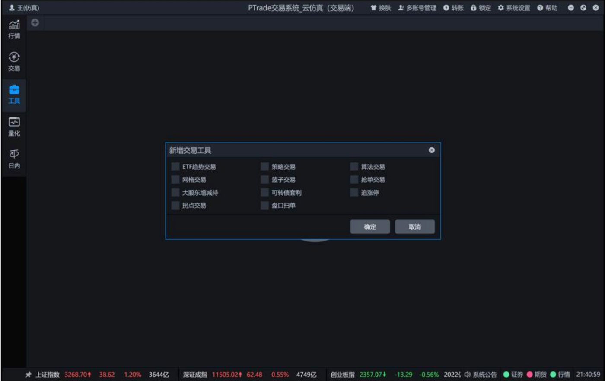The width and height of the screenshot is (605, 381).
Task: Click the 创业板指 index label
Action: (x=343, y=375)
